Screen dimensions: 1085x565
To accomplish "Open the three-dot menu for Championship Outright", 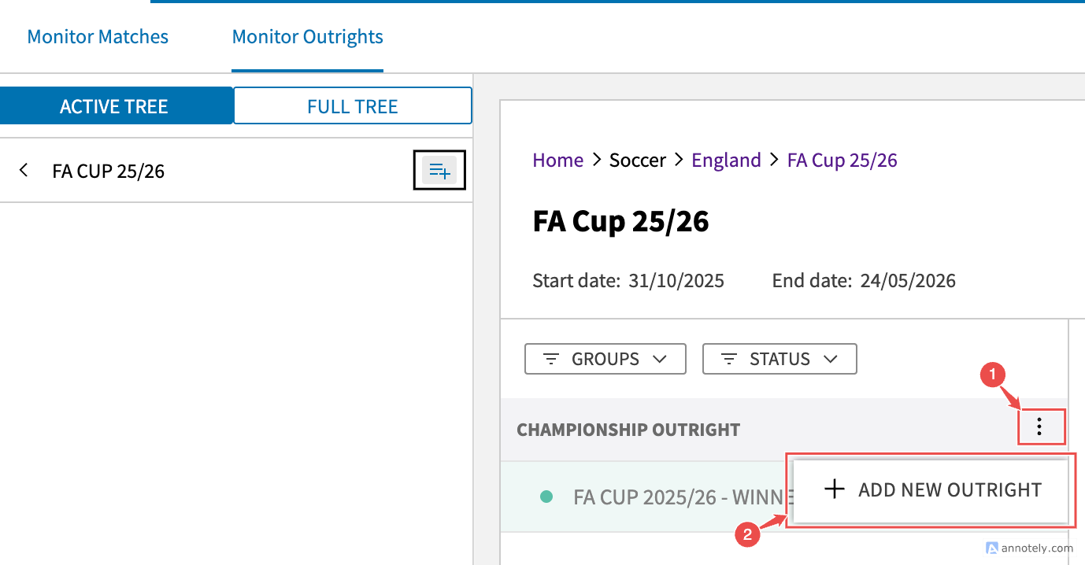I will pos(1040,427).
